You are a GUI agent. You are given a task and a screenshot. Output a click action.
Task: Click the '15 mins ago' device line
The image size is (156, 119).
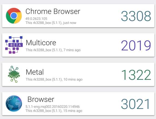(x=54, y=111)
